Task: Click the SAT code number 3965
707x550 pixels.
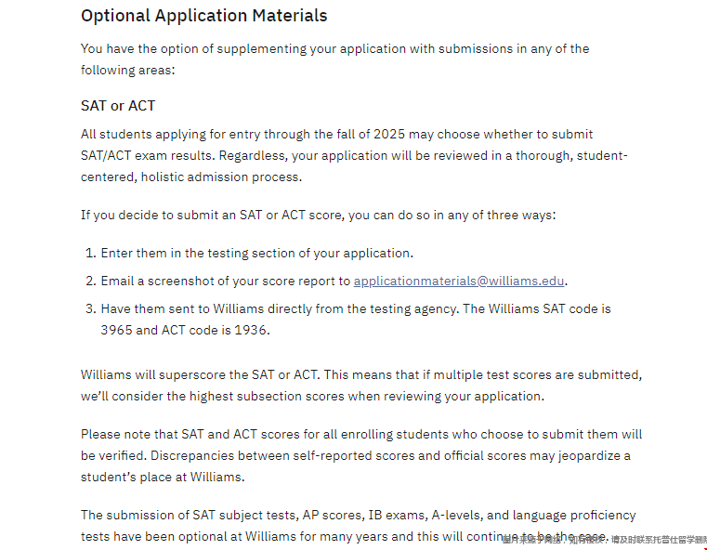Action: click(116, 329)
